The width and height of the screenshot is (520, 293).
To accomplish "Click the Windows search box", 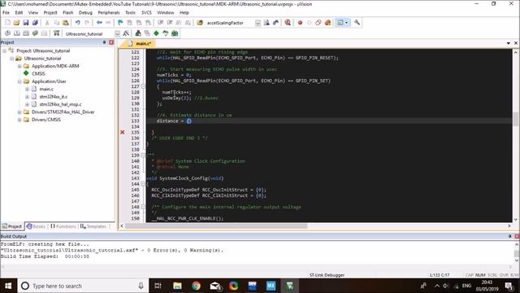I will pos(82,286).
